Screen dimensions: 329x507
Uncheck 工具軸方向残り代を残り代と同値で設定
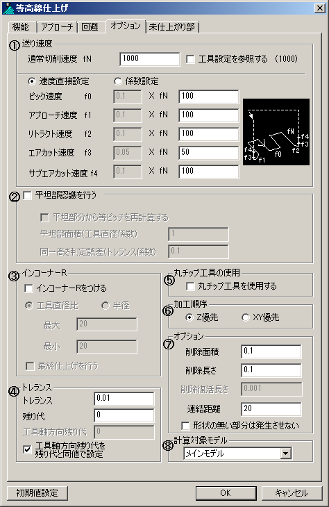point(28,449)
